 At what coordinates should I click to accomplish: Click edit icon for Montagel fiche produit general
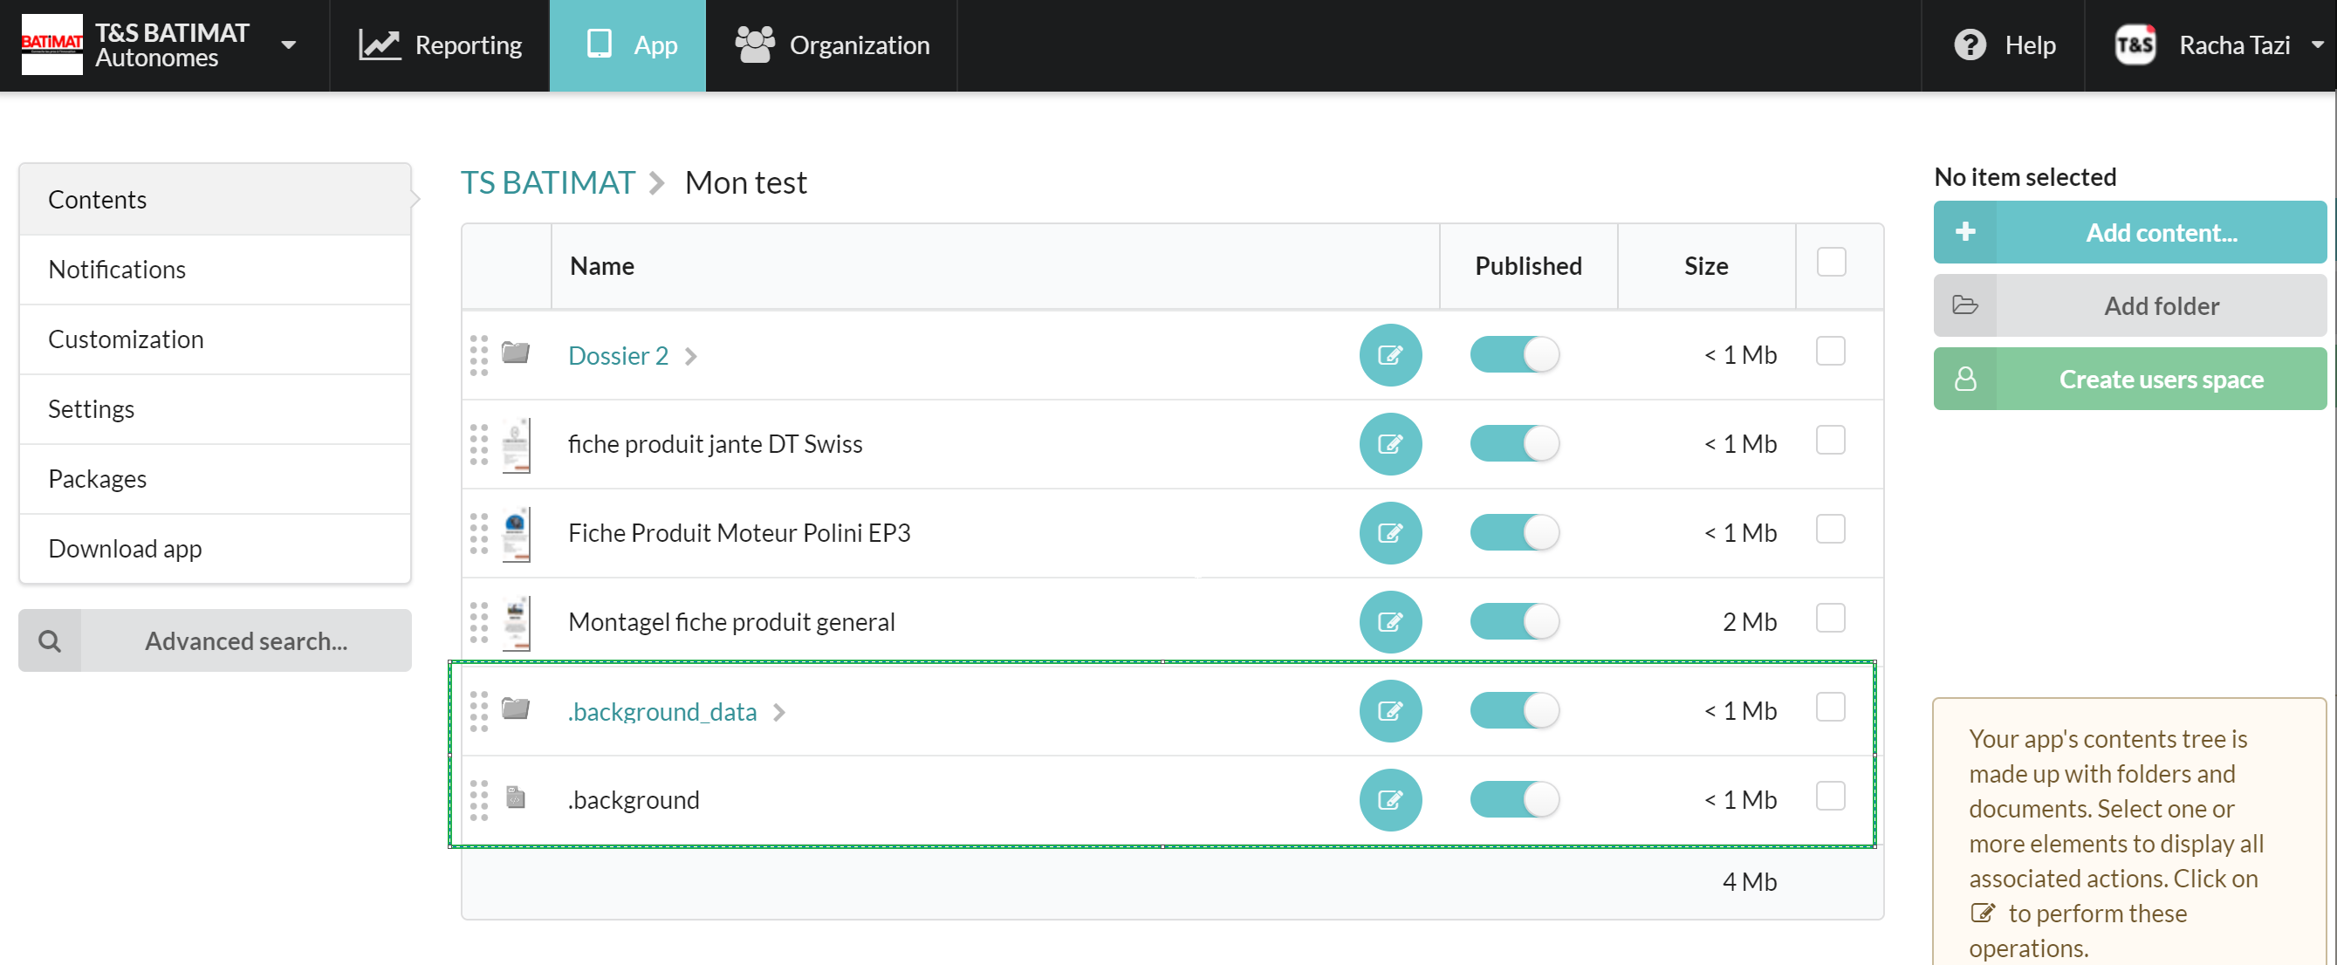(1390, 621)
